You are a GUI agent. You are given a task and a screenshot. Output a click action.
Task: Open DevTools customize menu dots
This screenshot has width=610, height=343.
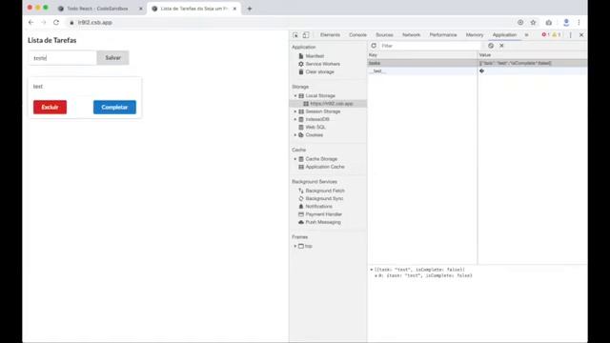pos(571,35)
